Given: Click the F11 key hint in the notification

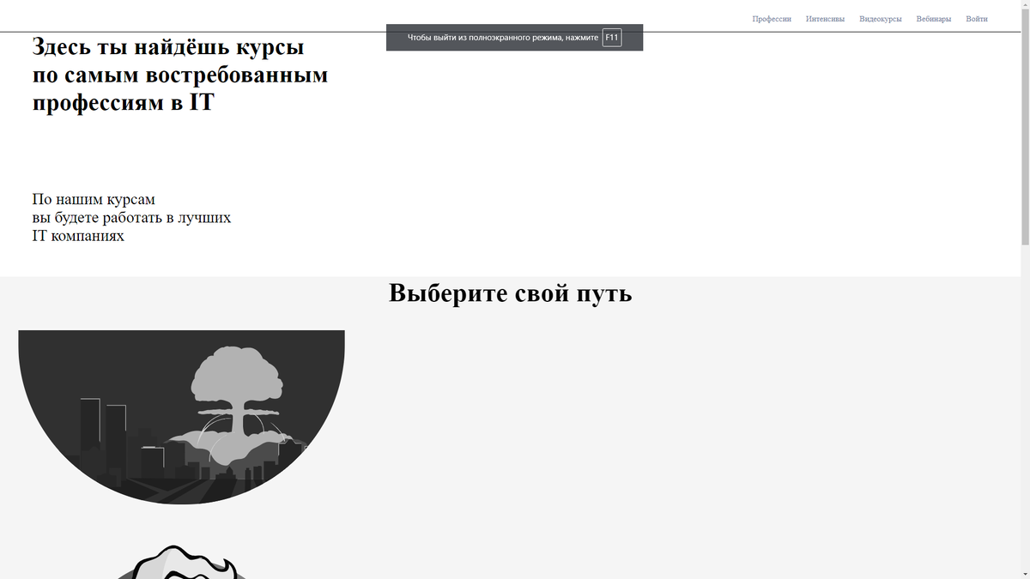Looking at the screenshot, I should (x=612, y=37).
